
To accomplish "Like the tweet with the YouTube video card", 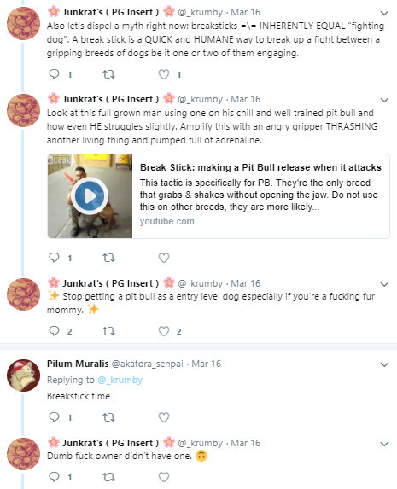I will 164,258.
